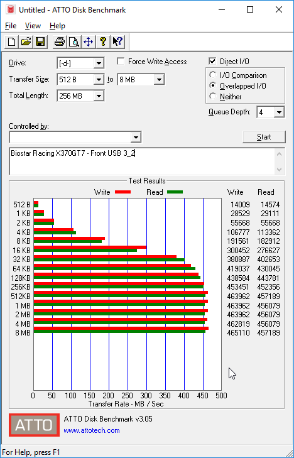Save results using the floppy disk icon

40,41
